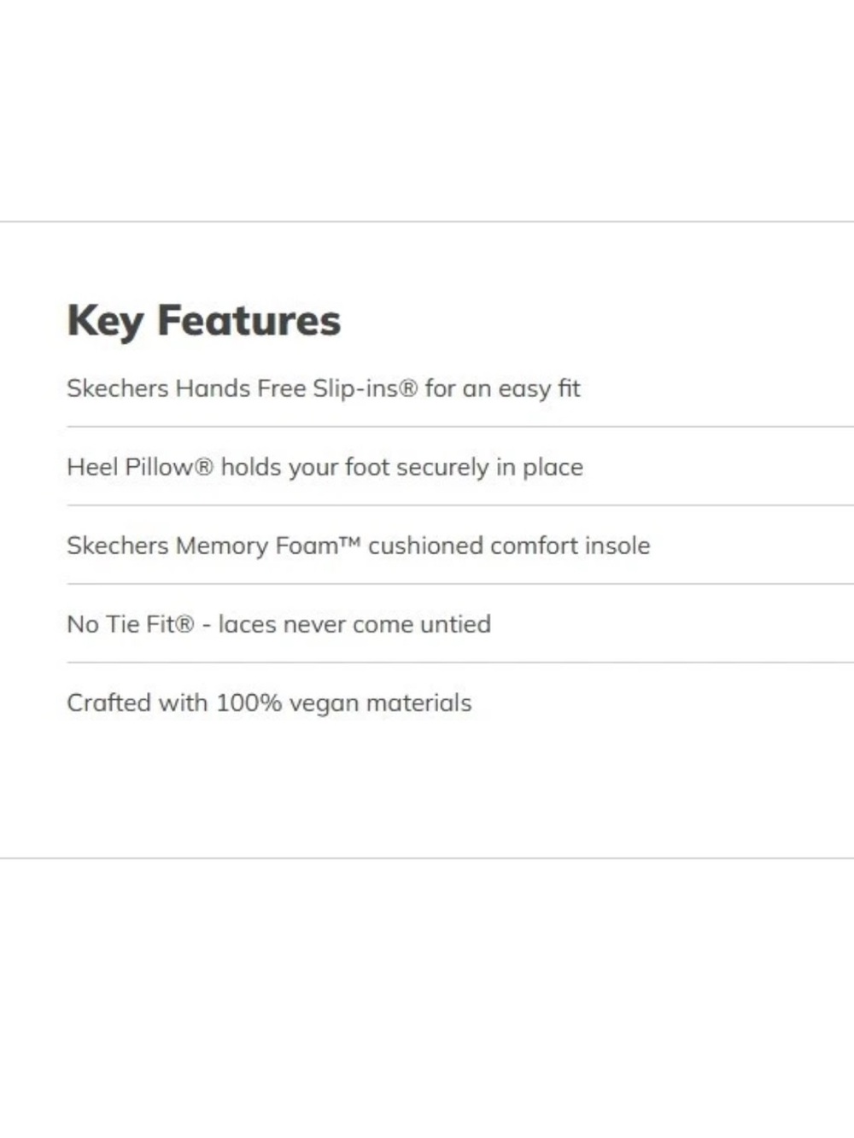Screen dimensions: 854x1138
Task: Select the No Tie Fit text
Action: [120, 624]
